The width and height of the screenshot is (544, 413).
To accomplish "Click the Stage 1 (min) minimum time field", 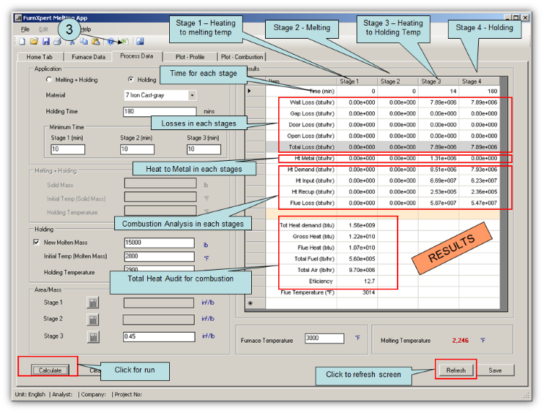I will [x=68, y=149].
